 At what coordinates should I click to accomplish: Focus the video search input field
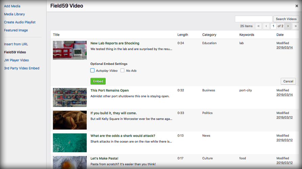(x=254, y=19)
